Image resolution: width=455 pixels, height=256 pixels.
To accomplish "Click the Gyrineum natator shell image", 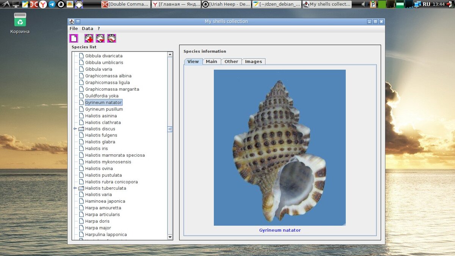I will 280,148.
